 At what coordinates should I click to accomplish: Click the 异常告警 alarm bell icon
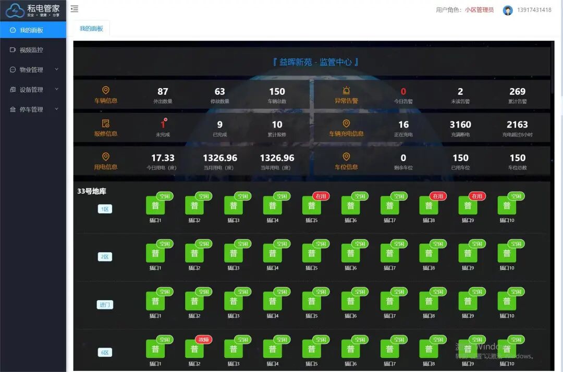[x=346, y=90]
